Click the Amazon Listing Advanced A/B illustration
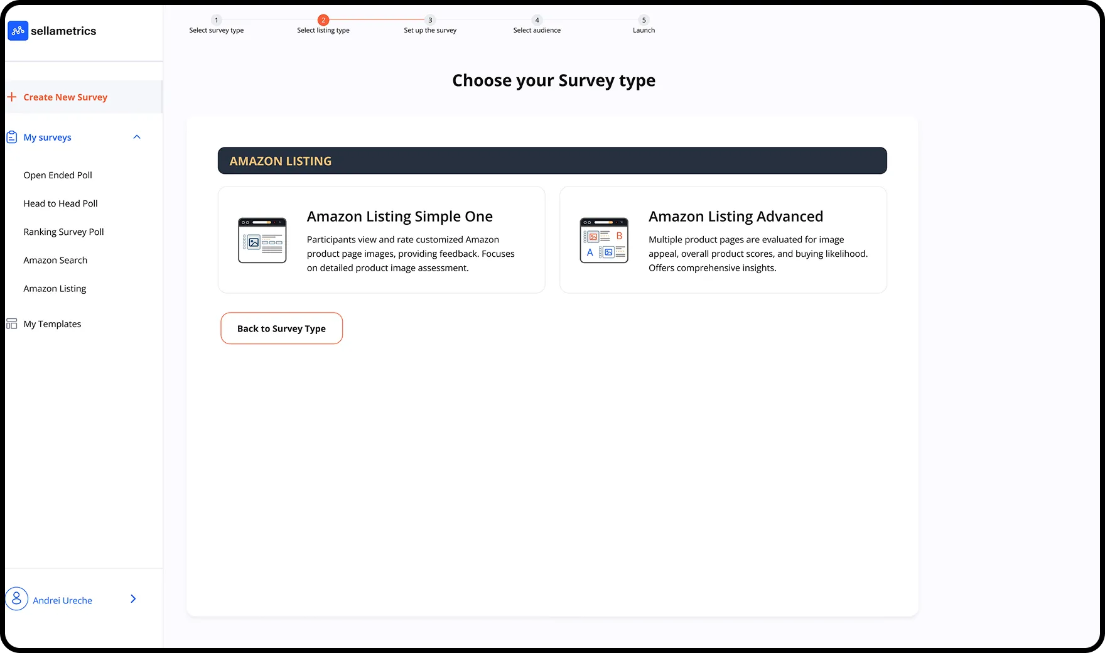Viewport: 1105px width, 653px height. tap(604, 240)
